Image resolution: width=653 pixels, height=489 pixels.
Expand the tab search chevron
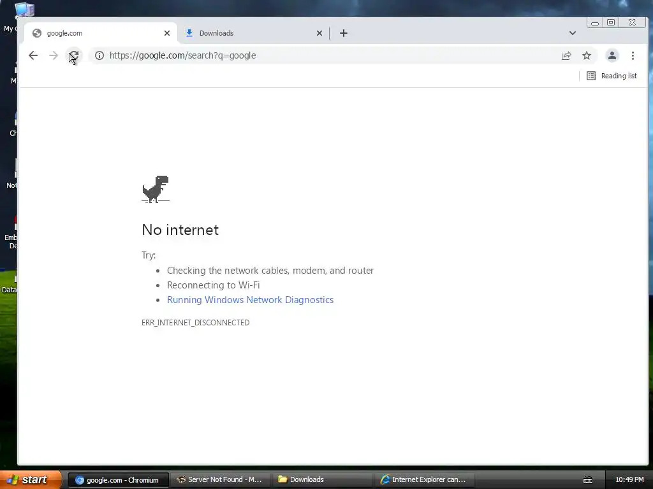[573, 33]
